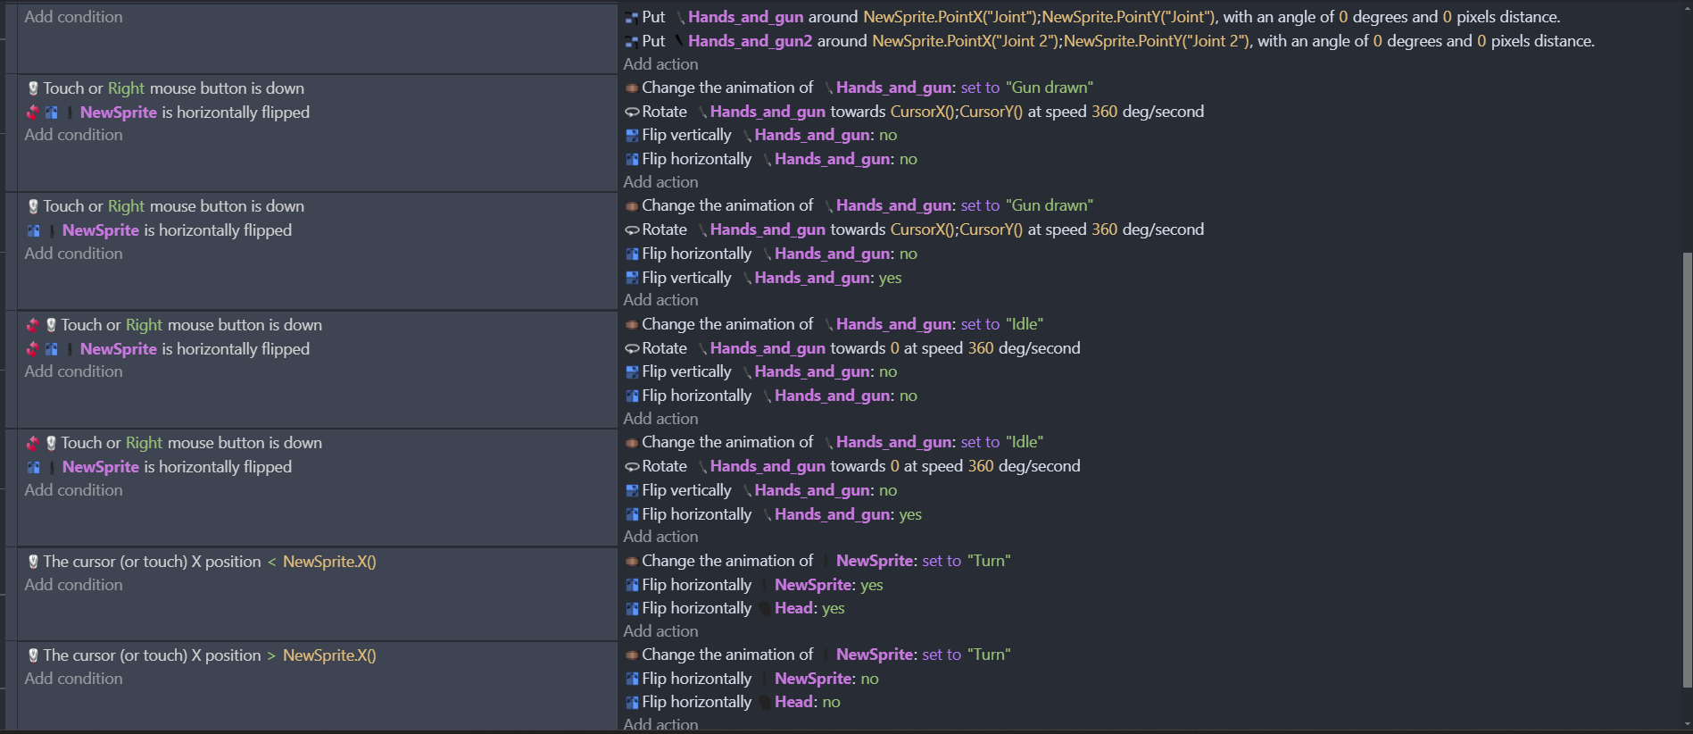The width and height of the screenshot is (1693, 734).
Task: Click animation icon of first 'Idle' action
Action: [x=632, y=324]
